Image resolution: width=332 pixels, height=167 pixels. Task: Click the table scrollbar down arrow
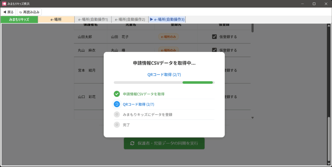click(253, 118)
